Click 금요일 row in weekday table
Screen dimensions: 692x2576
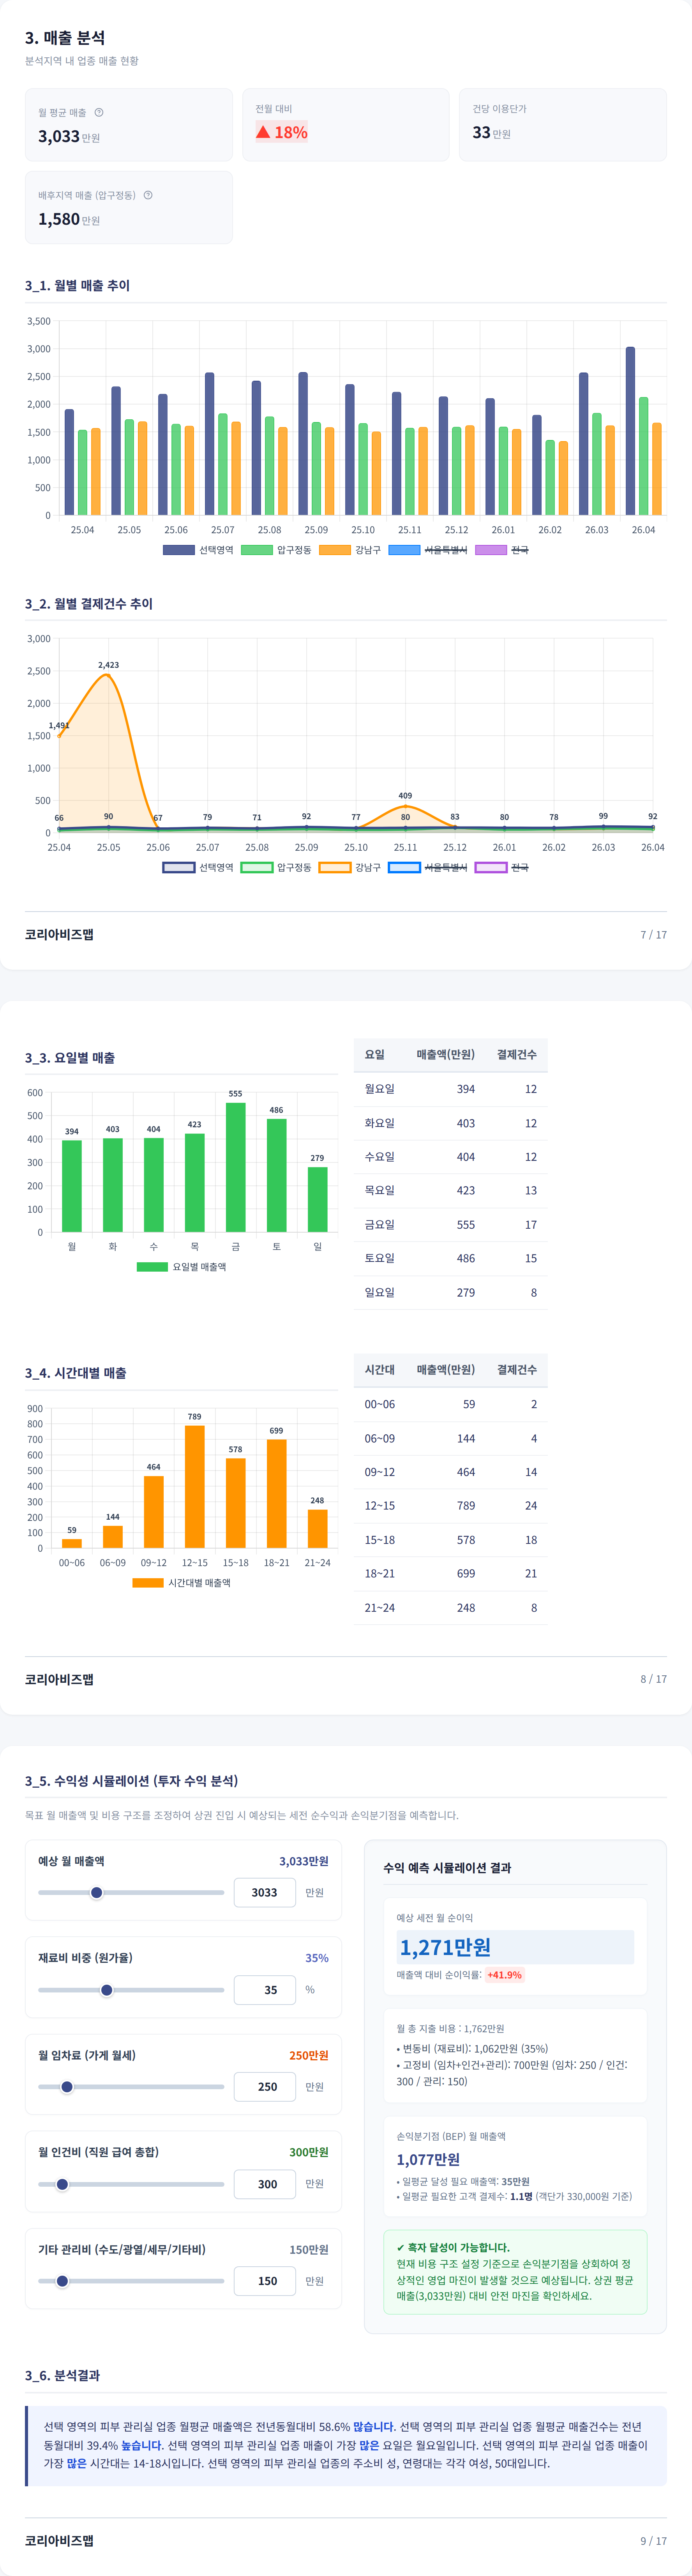pyautogui.click(x=450, y=1224)
